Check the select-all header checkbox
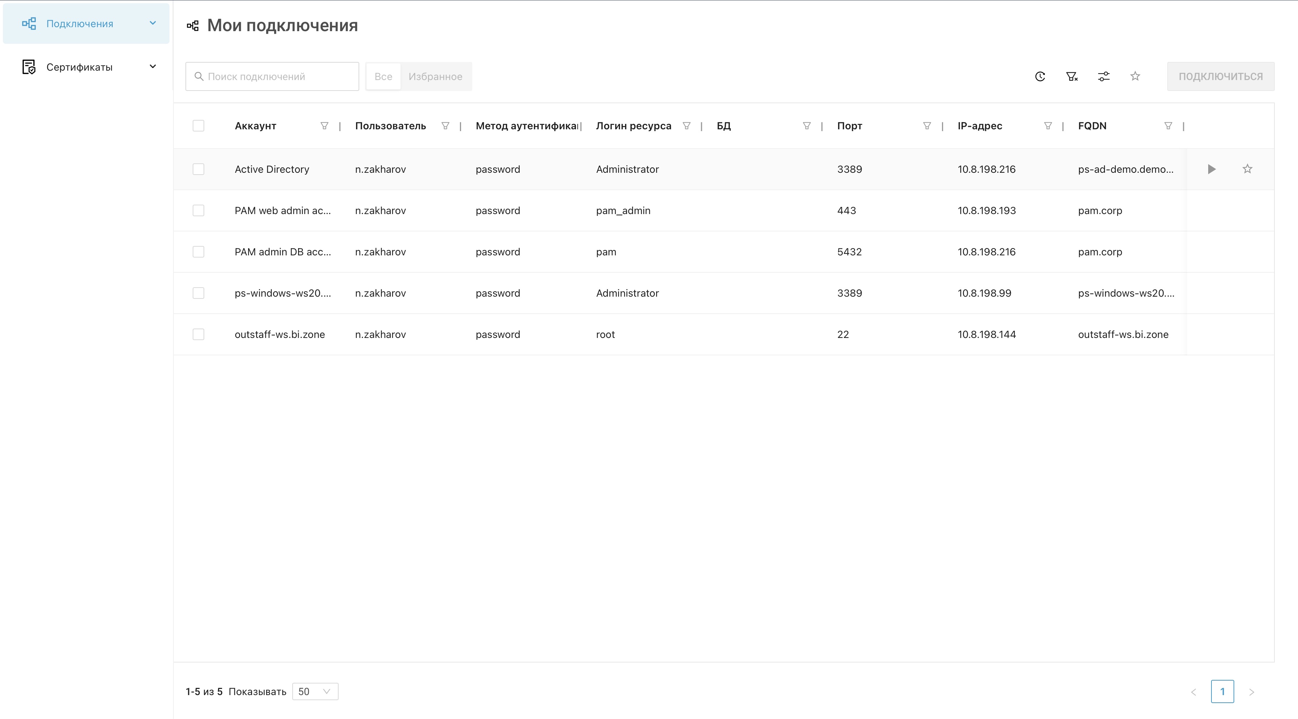This screenshot has height=719, width=1298. click(198, 126)
